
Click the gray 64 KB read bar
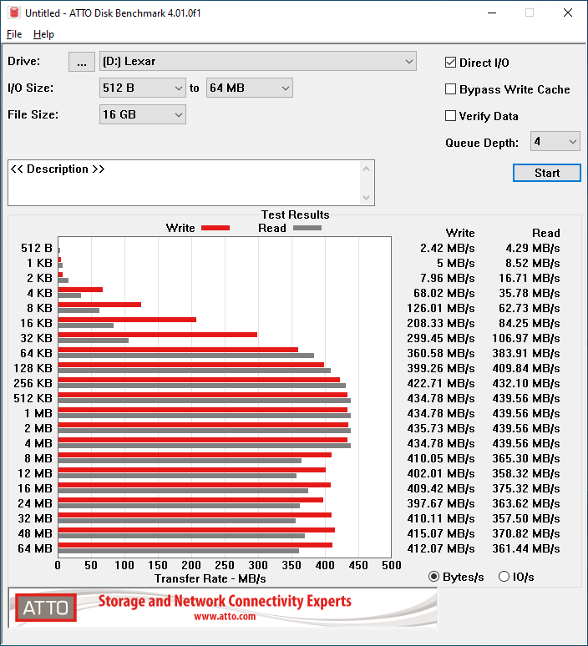pos(186,356)
